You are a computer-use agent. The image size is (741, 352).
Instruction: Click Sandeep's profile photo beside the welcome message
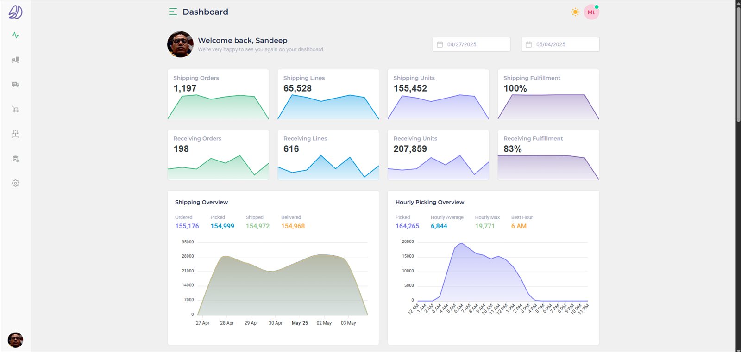pos(180,44)
